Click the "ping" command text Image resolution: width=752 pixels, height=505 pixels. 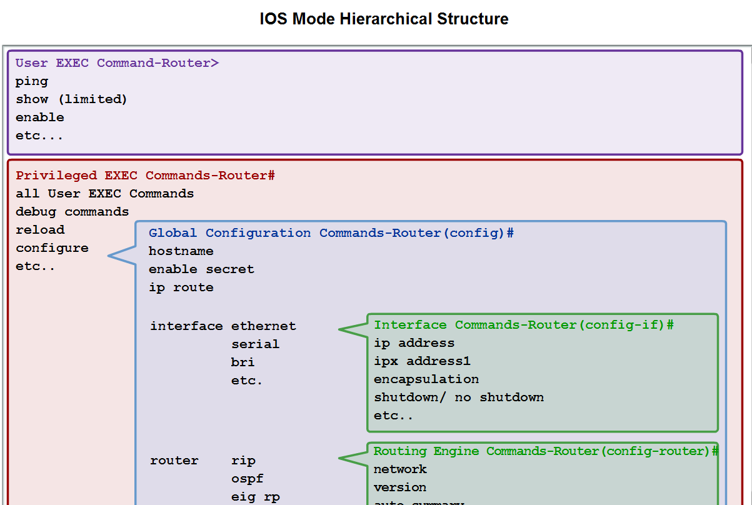32,81
